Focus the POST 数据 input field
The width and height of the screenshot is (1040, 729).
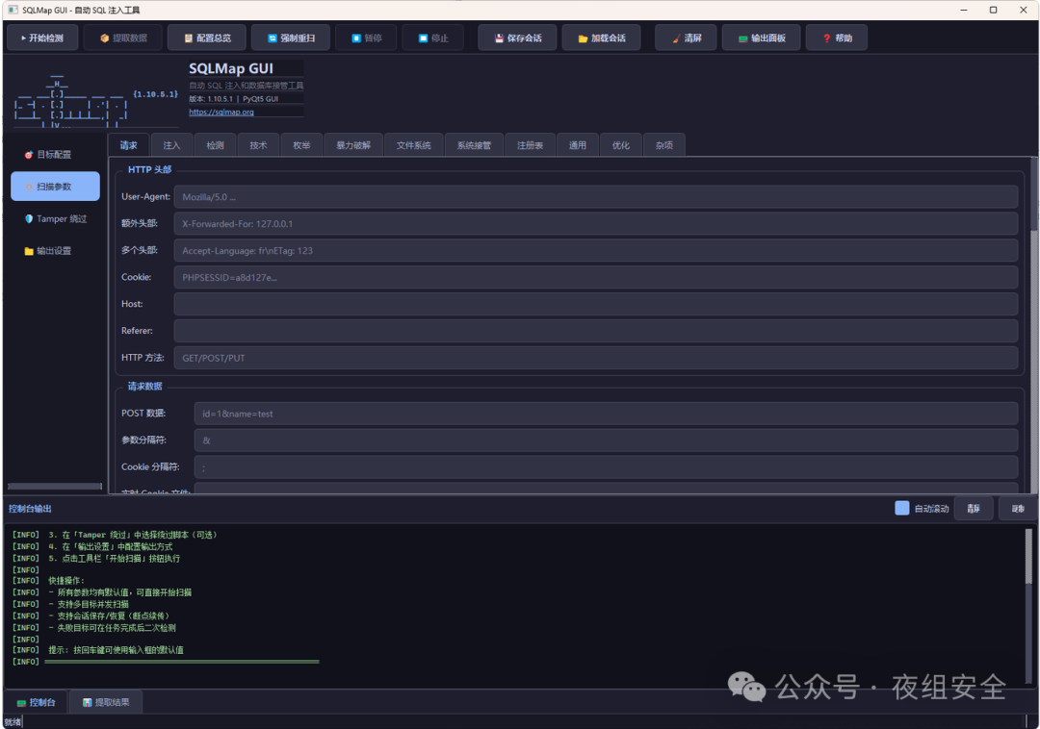[x=606, y=414]
